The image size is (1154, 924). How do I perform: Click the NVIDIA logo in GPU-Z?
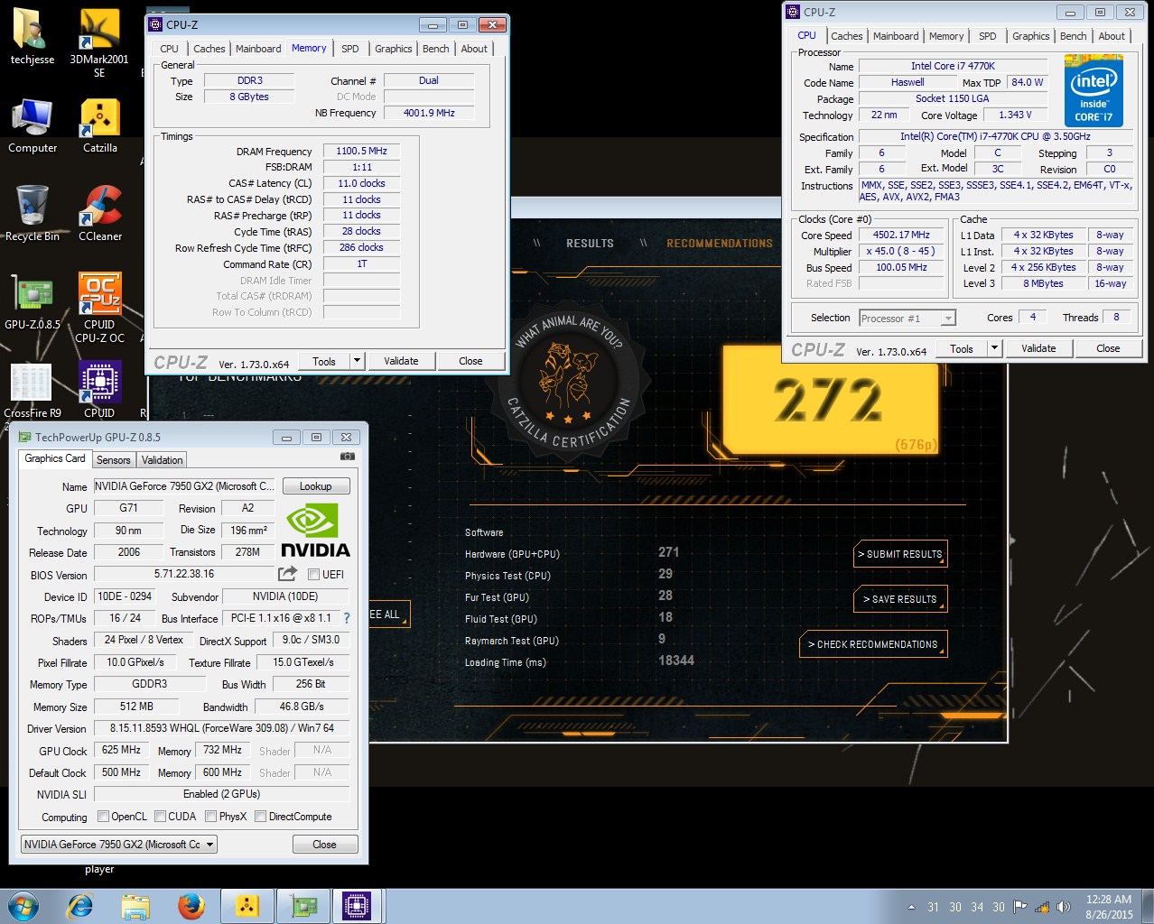coord(315,531)
